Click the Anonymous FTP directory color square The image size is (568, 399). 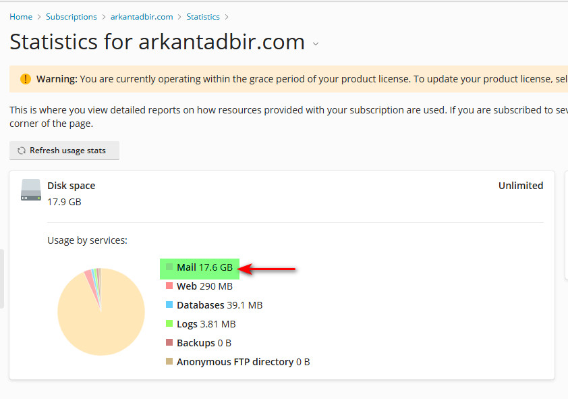(170, 362)
